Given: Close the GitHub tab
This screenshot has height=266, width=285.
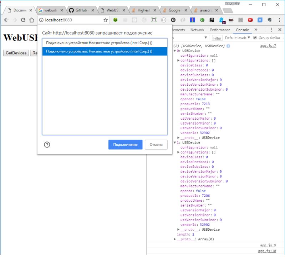Looking at the screenshot, I should 93,10.
